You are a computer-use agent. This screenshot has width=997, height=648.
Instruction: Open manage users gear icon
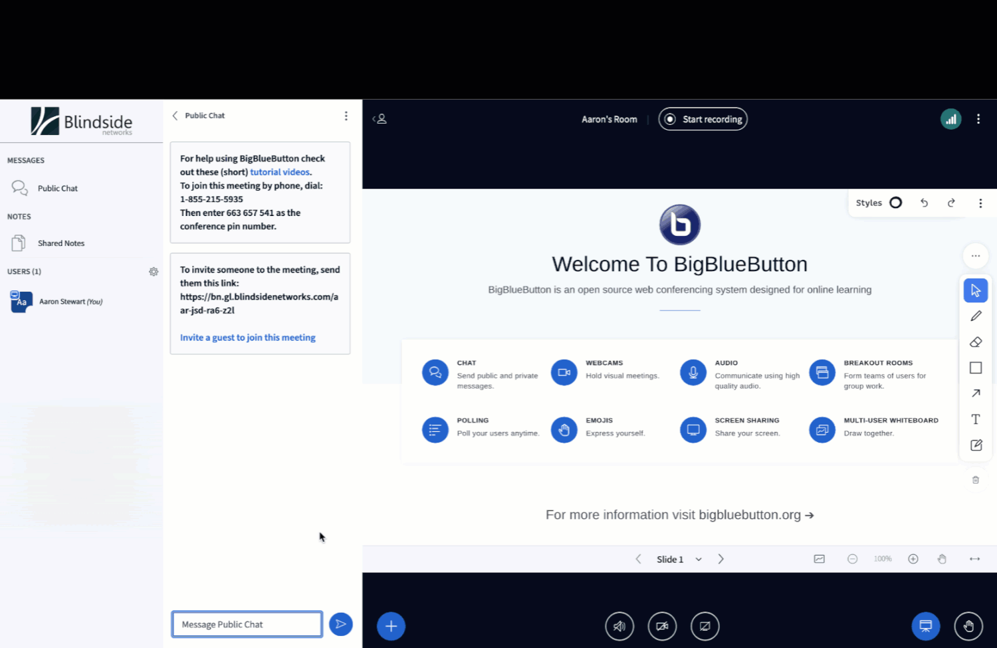(x=154, y=272)
